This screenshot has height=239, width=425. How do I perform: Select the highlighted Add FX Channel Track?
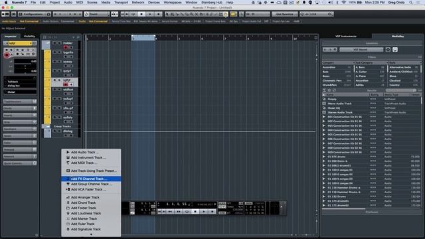pyautogui.click(x=91, y=179)
